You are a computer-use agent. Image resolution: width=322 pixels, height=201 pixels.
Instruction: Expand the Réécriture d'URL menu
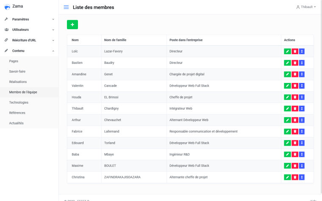[29, 40]
